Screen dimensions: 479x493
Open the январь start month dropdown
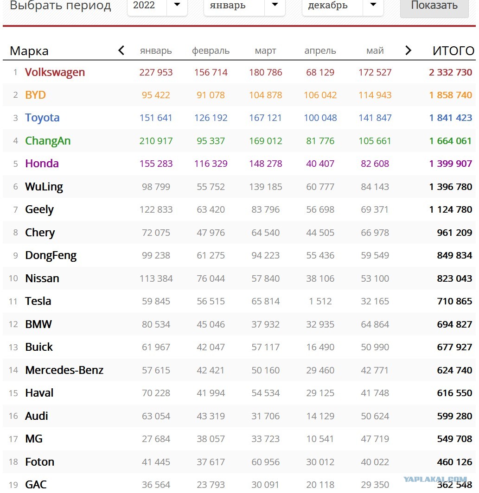coord(244,6)
